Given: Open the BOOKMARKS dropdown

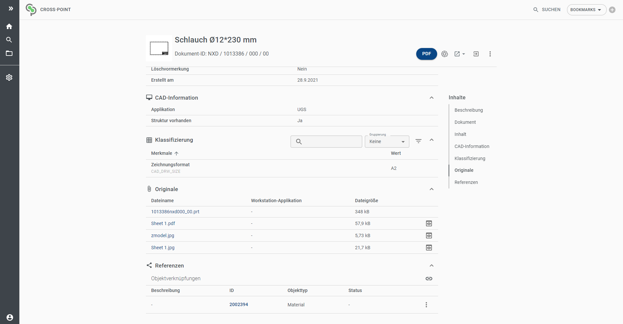Looking at the screenshot, I should [x=586, y=10].
